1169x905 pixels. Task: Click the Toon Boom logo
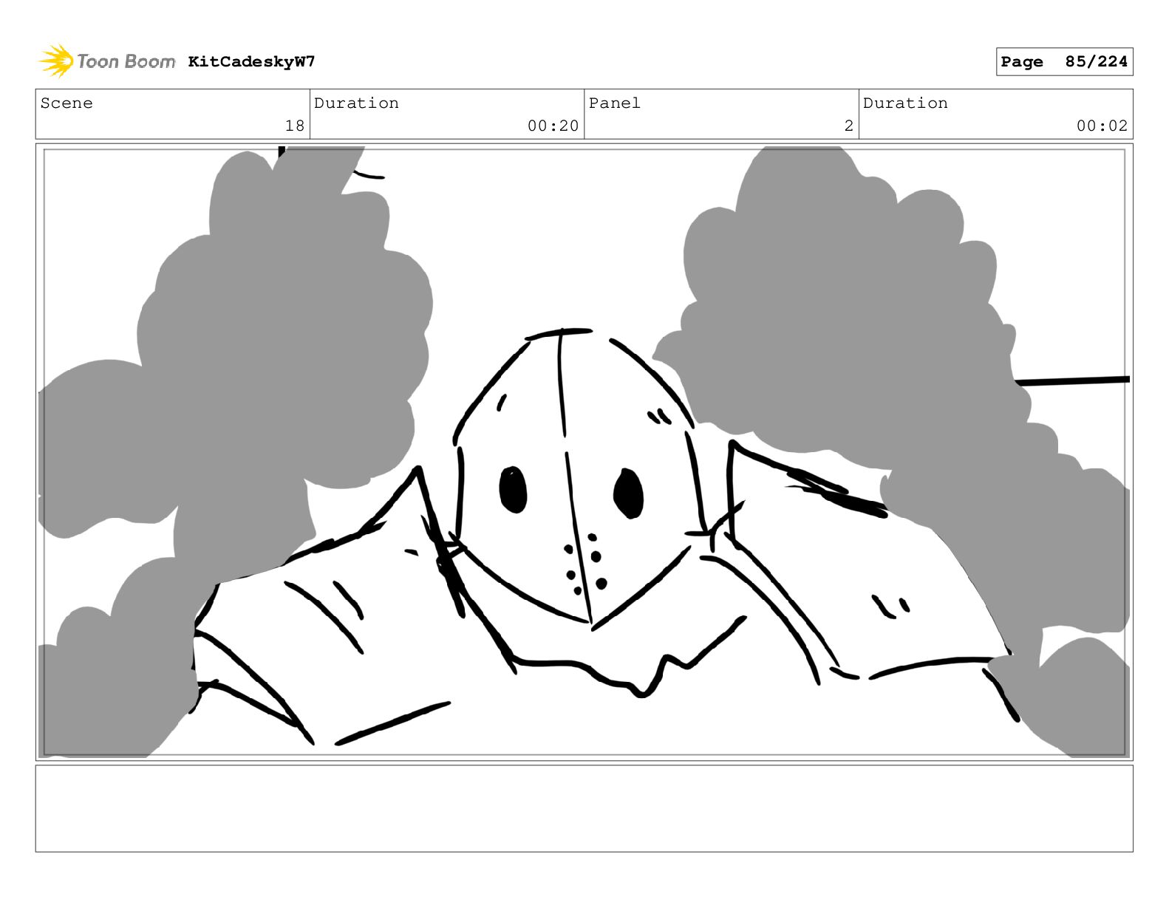click(107, 61)
